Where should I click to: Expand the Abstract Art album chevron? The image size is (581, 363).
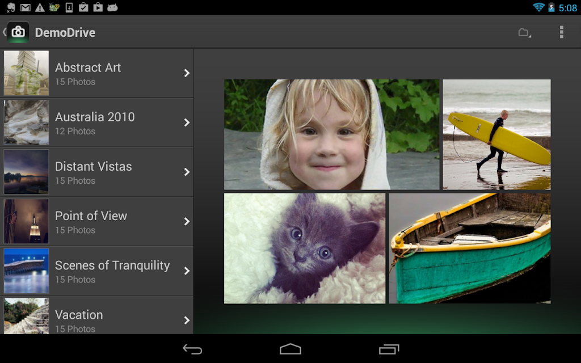(187, 73)
